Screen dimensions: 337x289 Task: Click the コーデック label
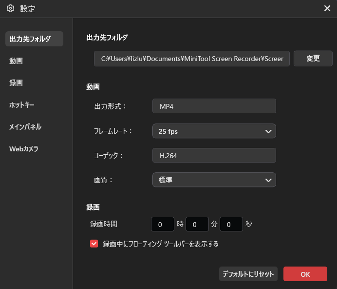(108, 155)
